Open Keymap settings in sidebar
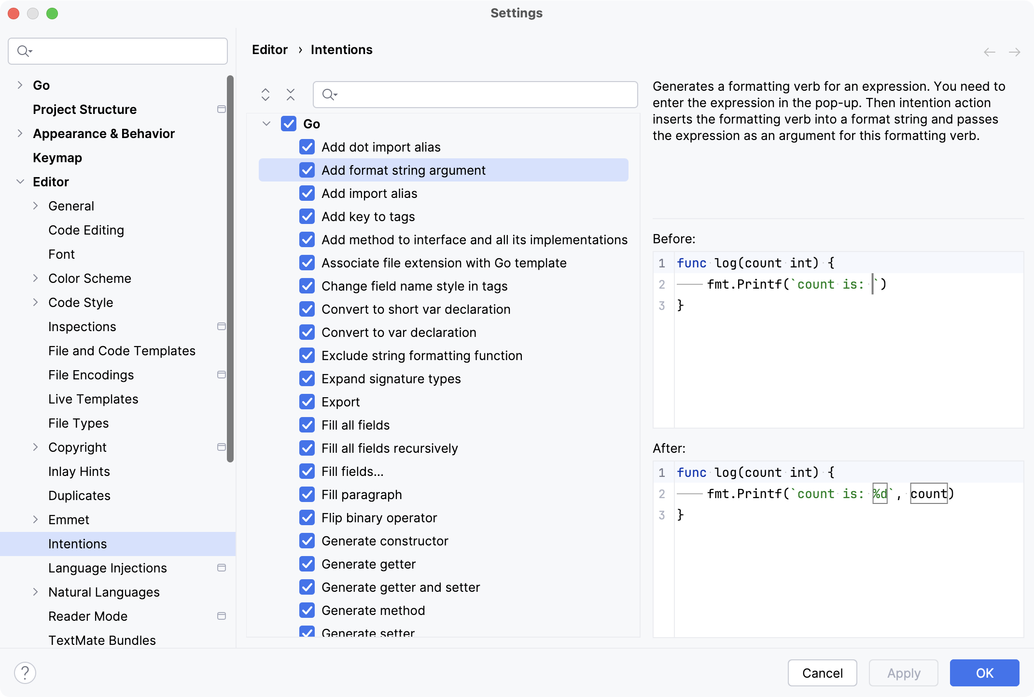 tap(57, 157)
